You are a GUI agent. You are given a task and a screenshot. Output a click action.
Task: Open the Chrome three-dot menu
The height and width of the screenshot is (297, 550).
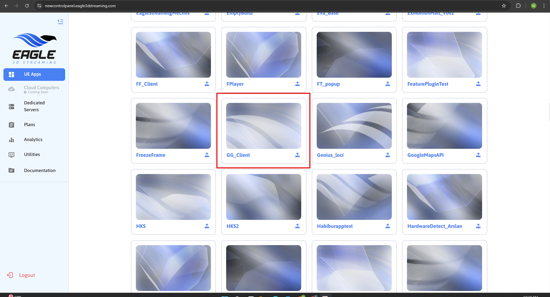tap(544, 6)
